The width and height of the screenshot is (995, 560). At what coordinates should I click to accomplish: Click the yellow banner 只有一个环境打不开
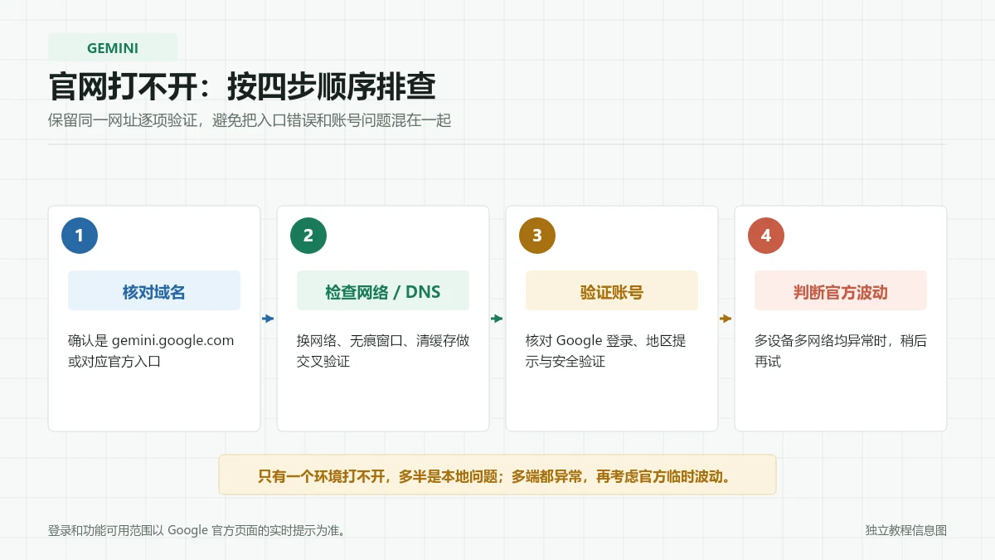pos(498,475)
